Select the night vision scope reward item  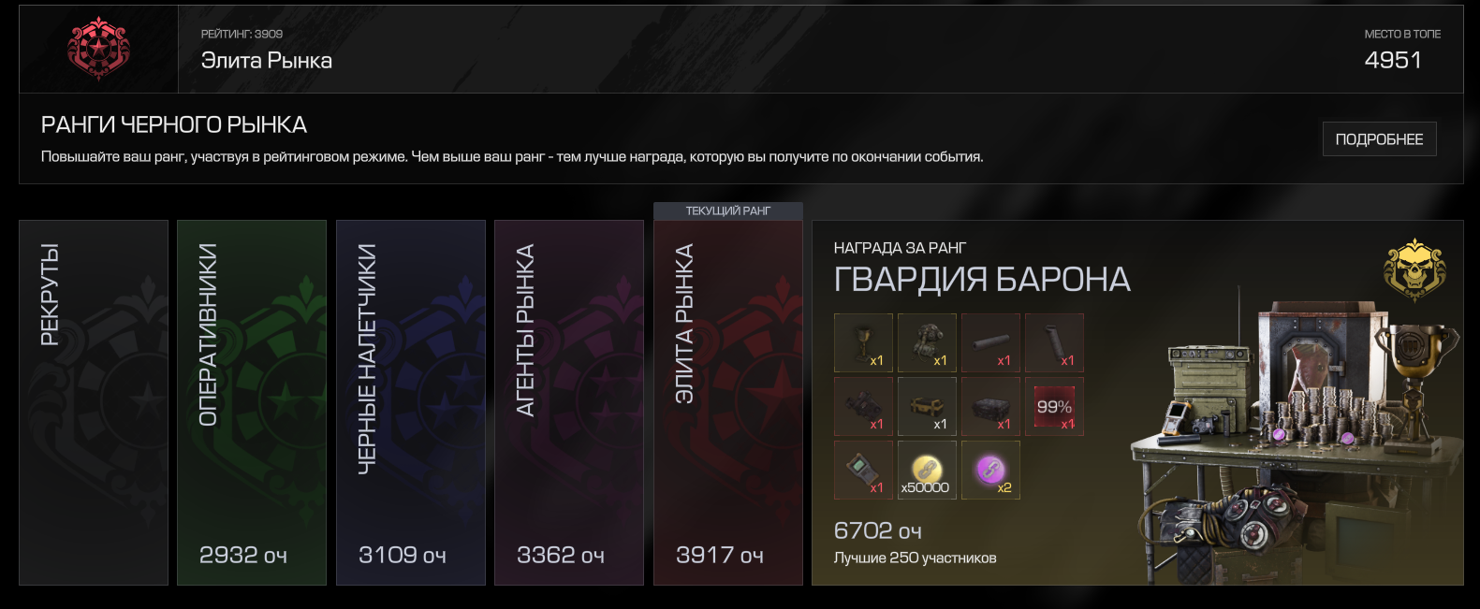pyautogui.click(x=863, y=407)
